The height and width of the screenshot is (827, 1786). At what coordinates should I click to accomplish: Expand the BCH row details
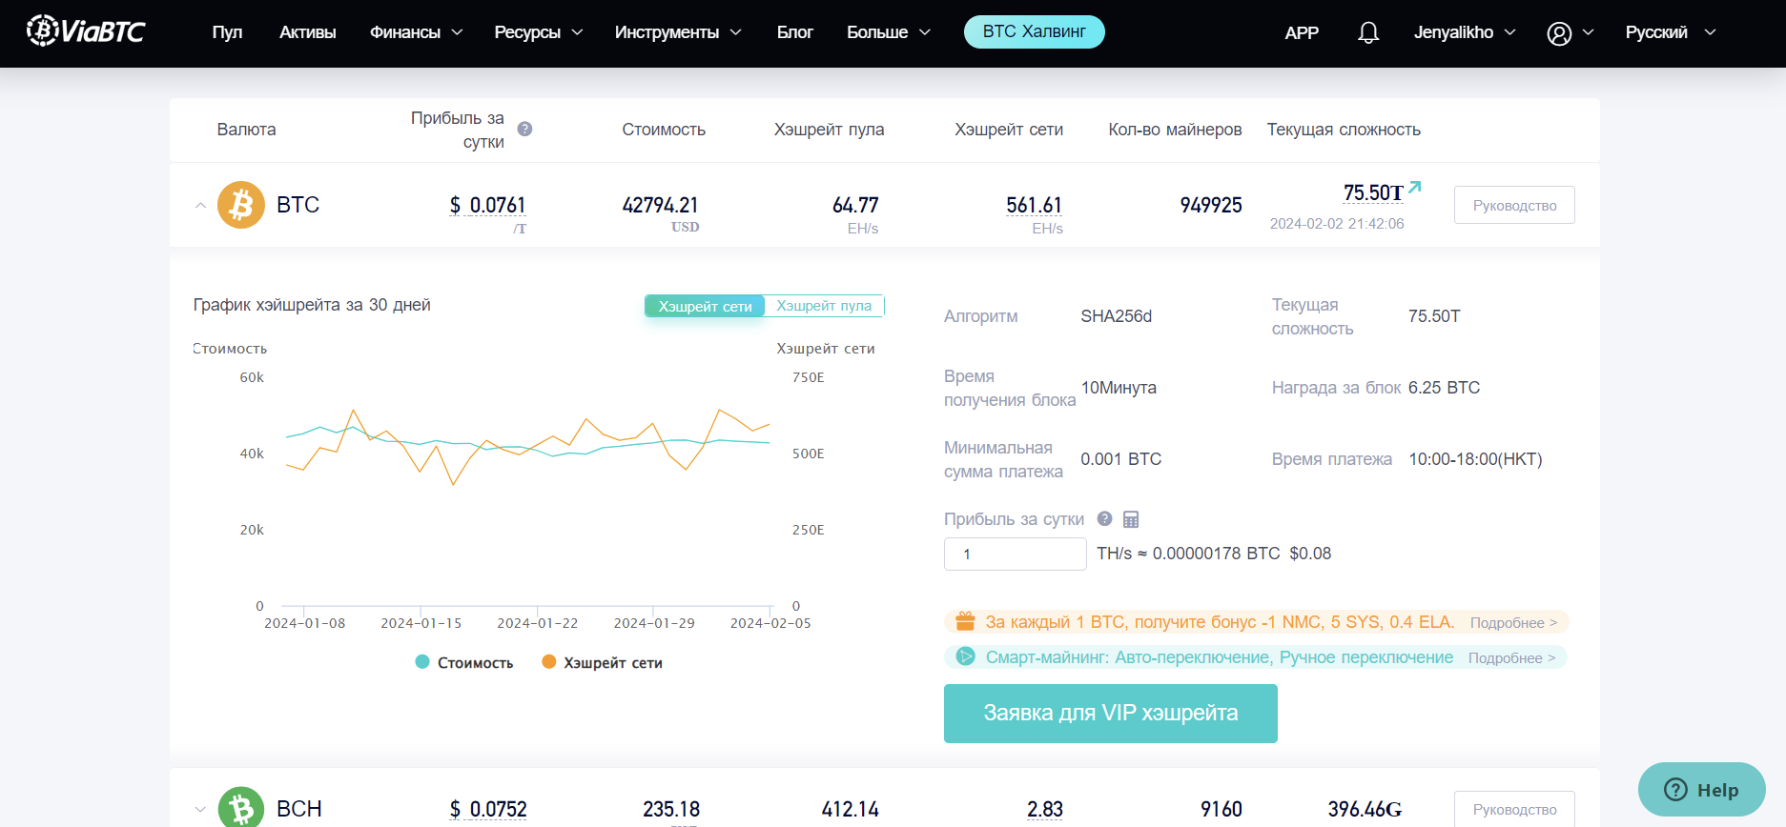(200, 809)
